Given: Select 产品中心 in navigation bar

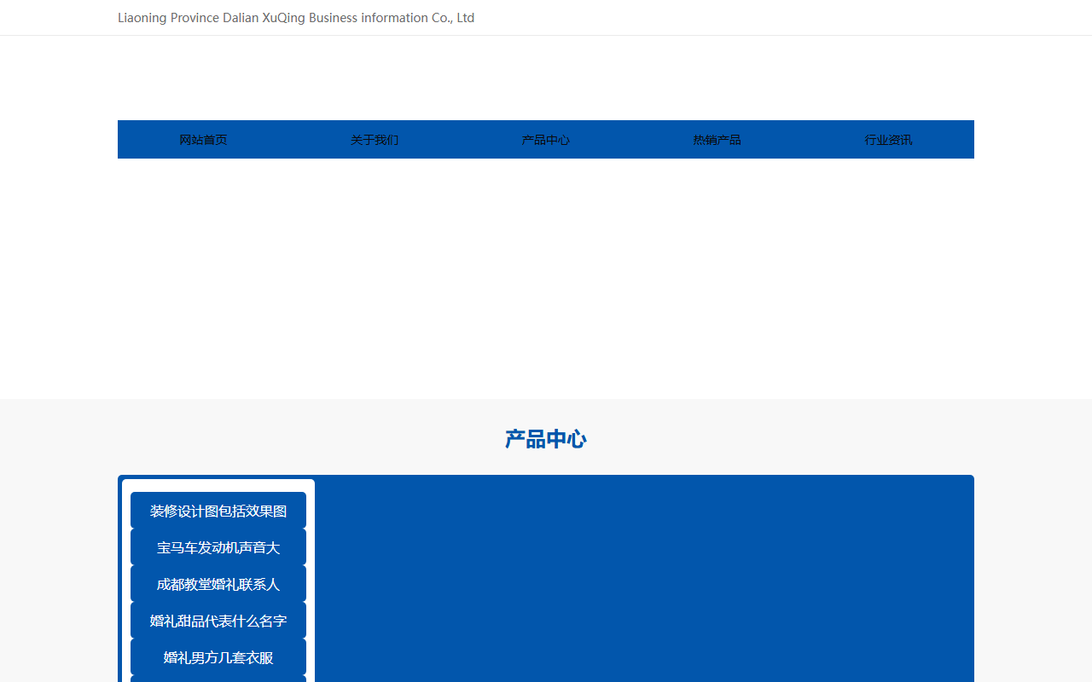Looking at the screenshot, I should [x=546, y=140].
